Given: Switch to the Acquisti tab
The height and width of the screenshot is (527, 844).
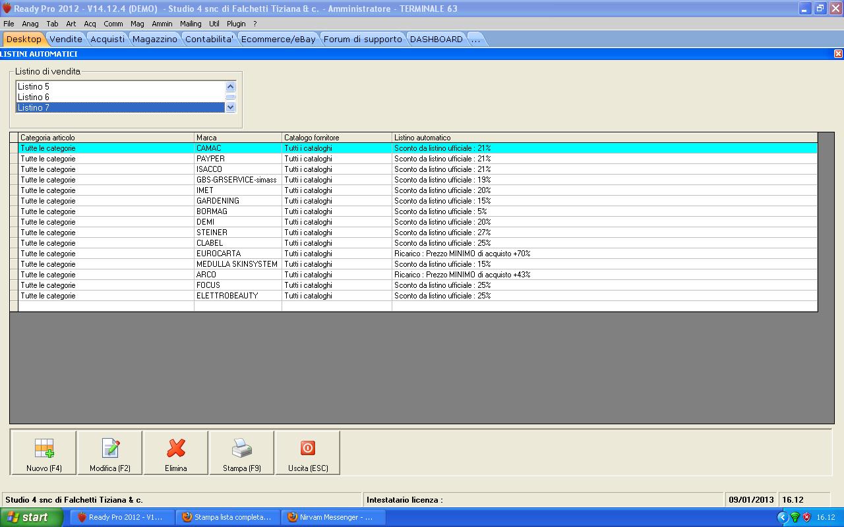Looking at the screenshot, I should pos(107,39).
